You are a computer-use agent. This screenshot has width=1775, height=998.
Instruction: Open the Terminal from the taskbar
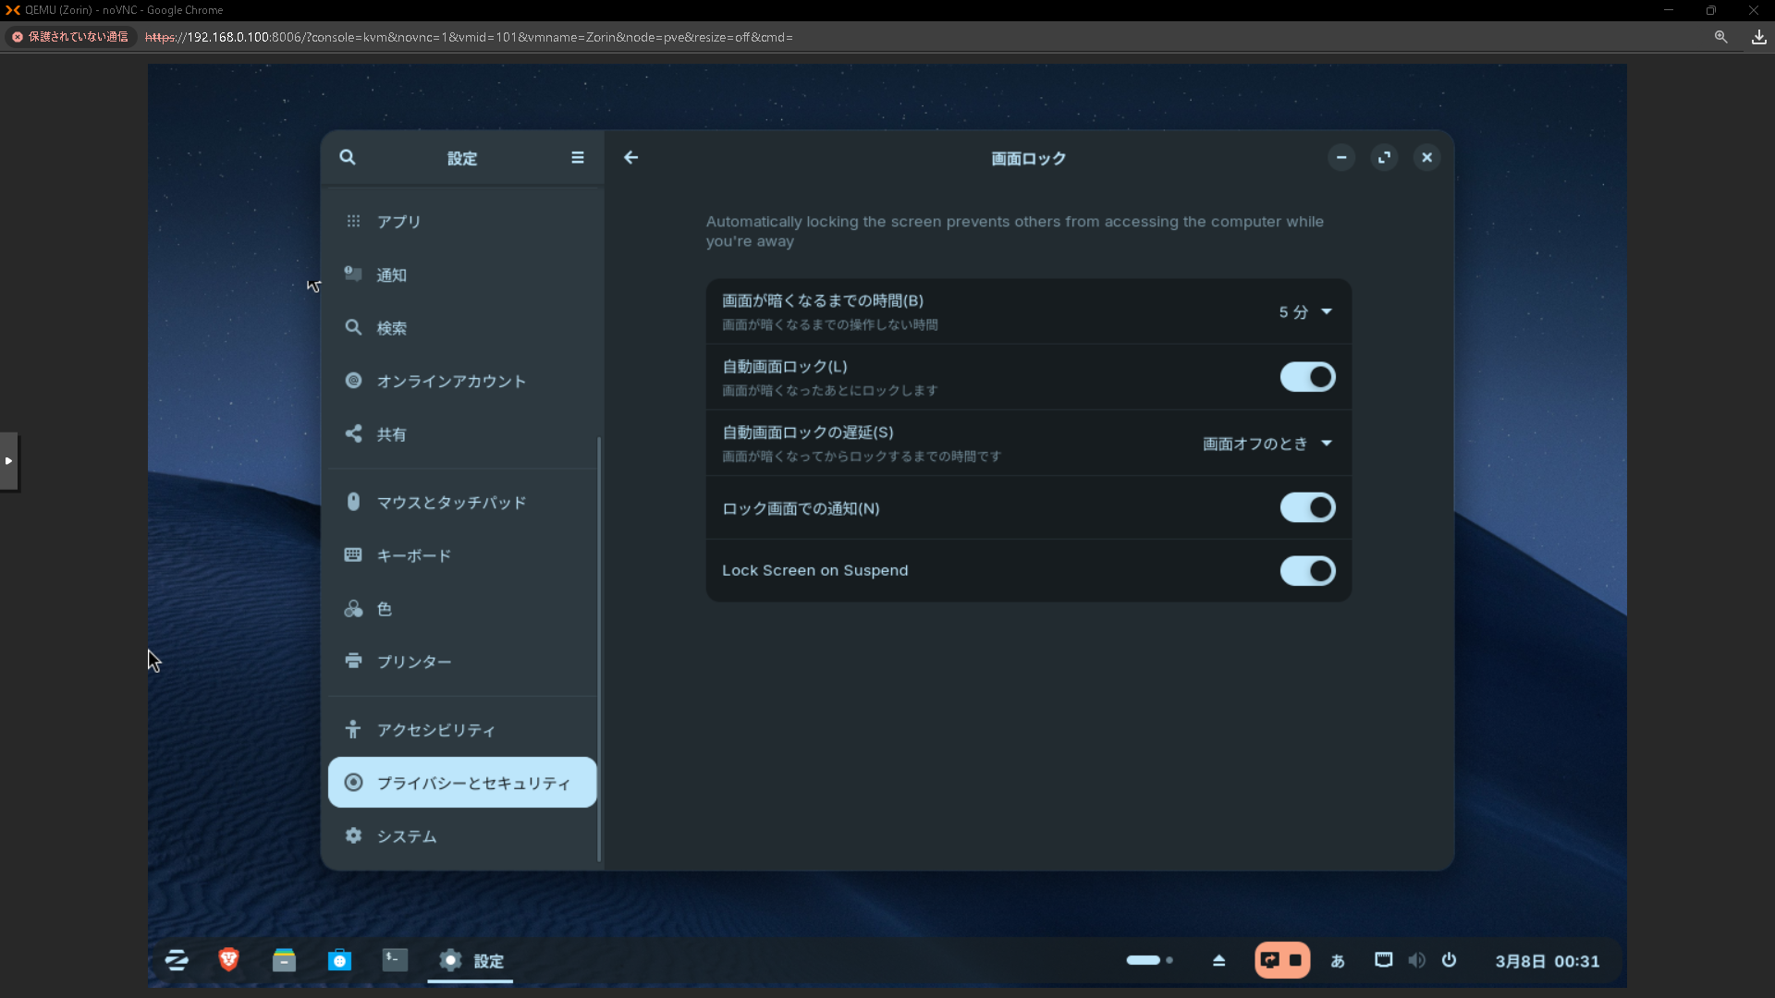point(395,960)
